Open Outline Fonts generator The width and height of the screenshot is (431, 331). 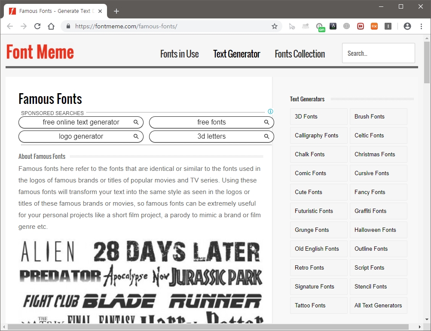point(379,249)
